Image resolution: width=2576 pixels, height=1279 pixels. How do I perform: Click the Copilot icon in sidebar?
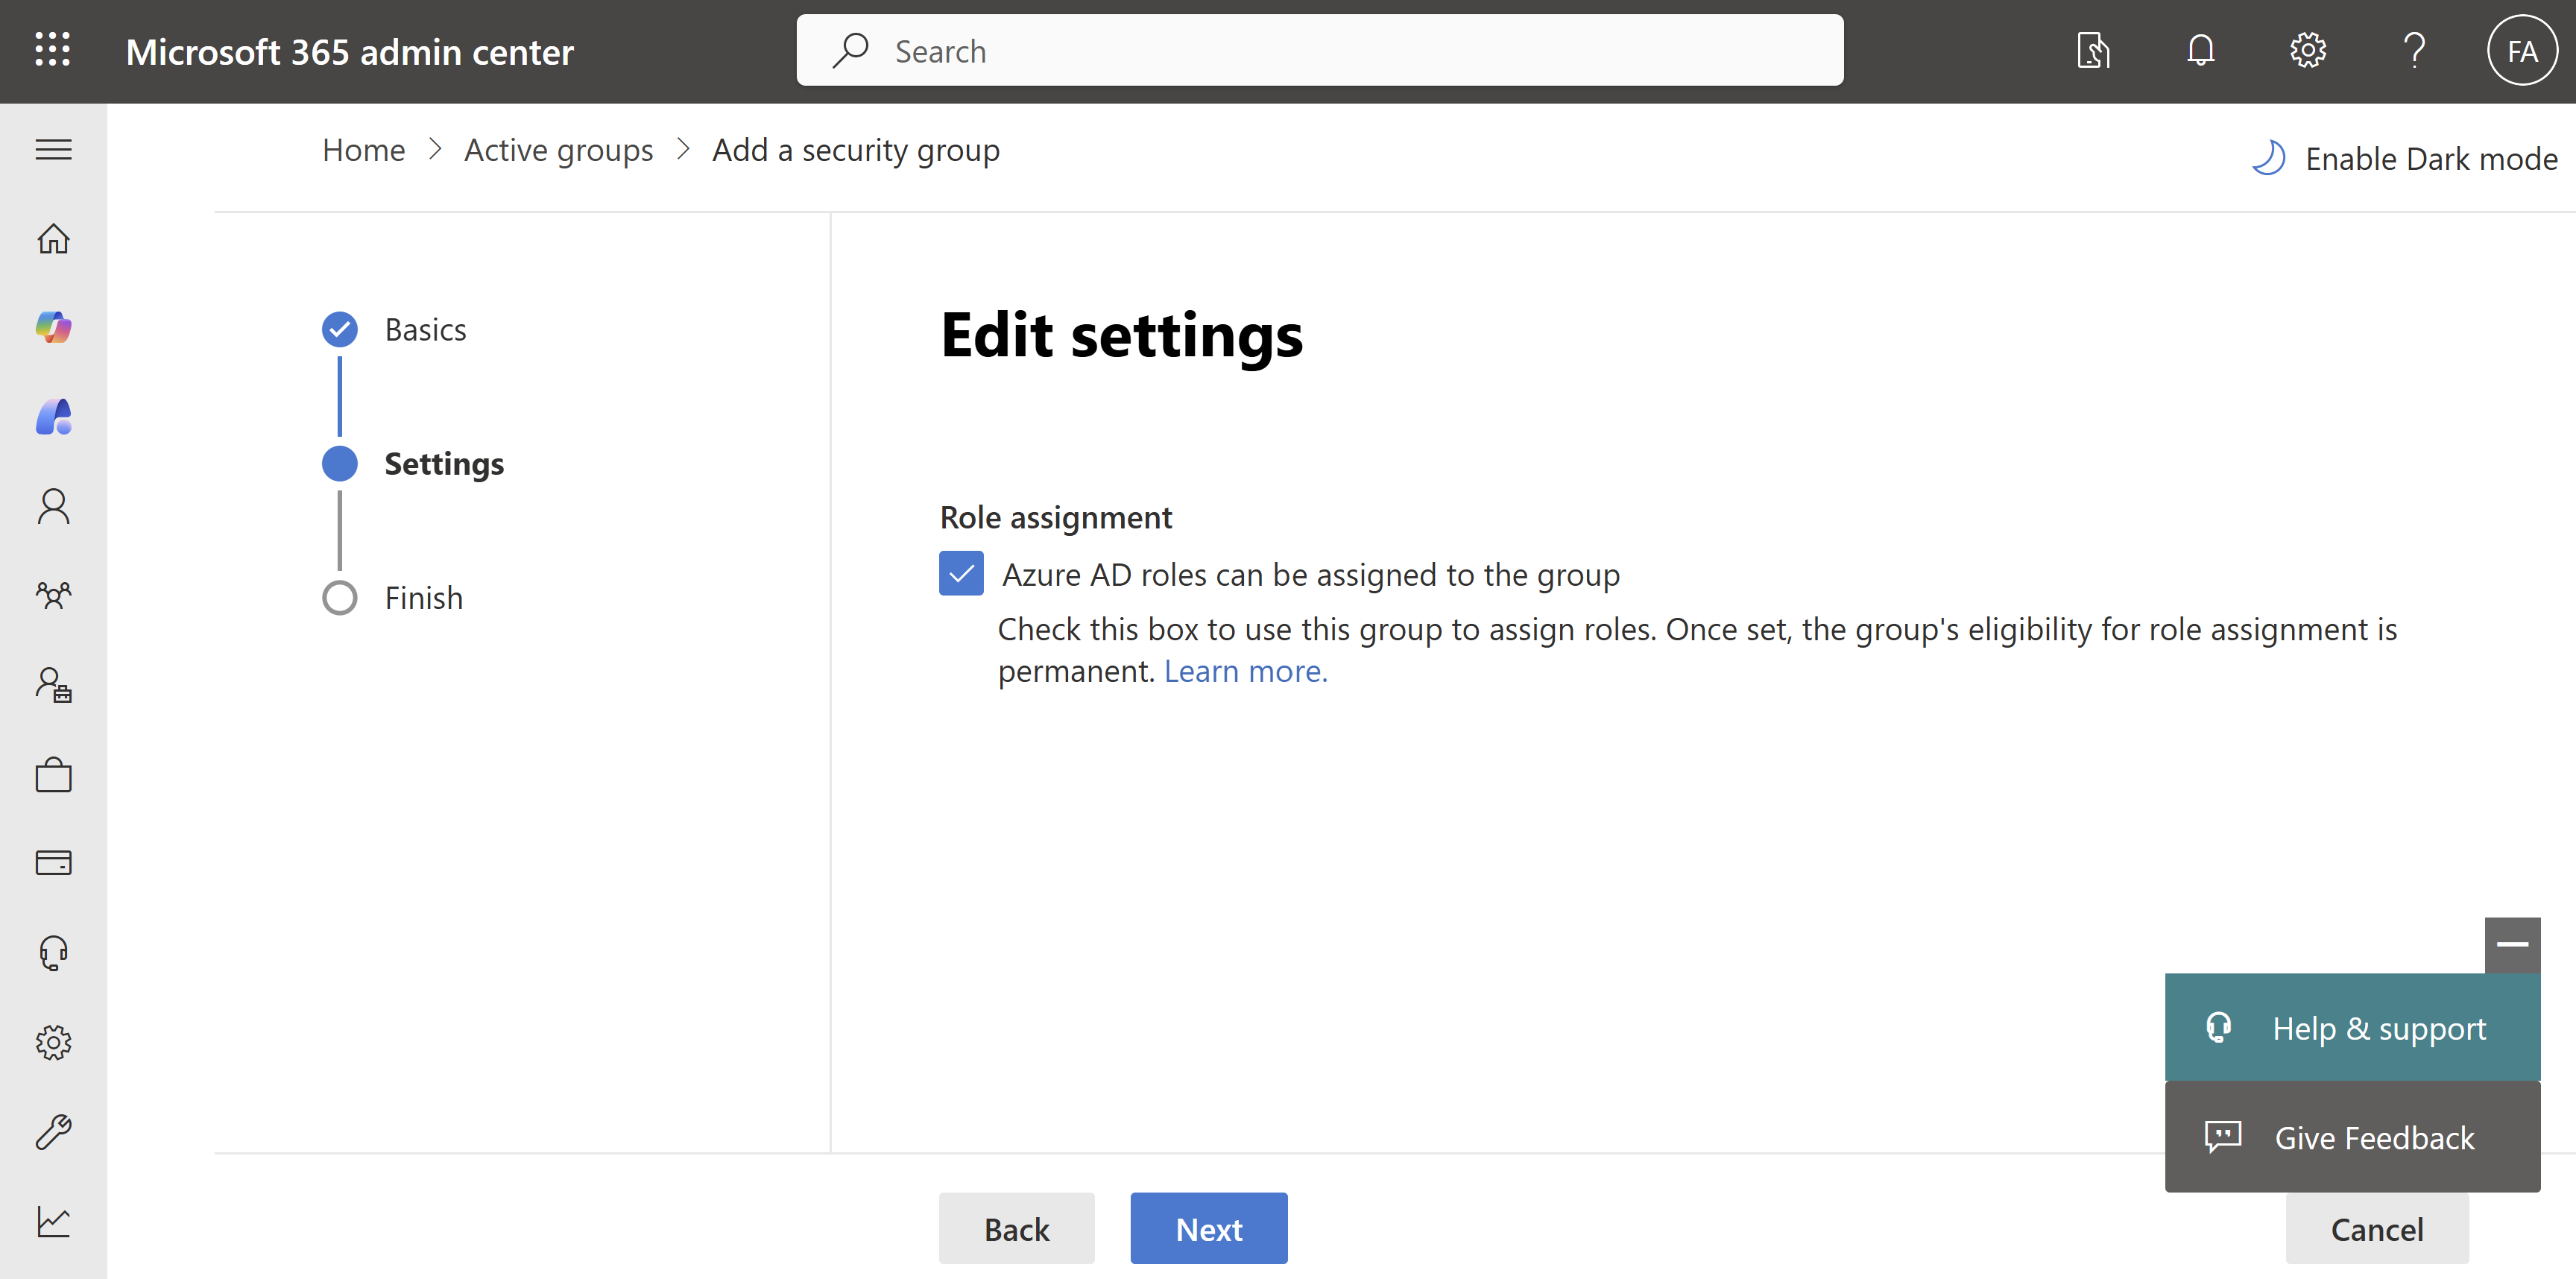(54, 327)
